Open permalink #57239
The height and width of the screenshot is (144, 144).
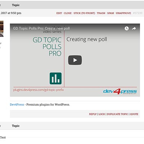pos(138,13)
